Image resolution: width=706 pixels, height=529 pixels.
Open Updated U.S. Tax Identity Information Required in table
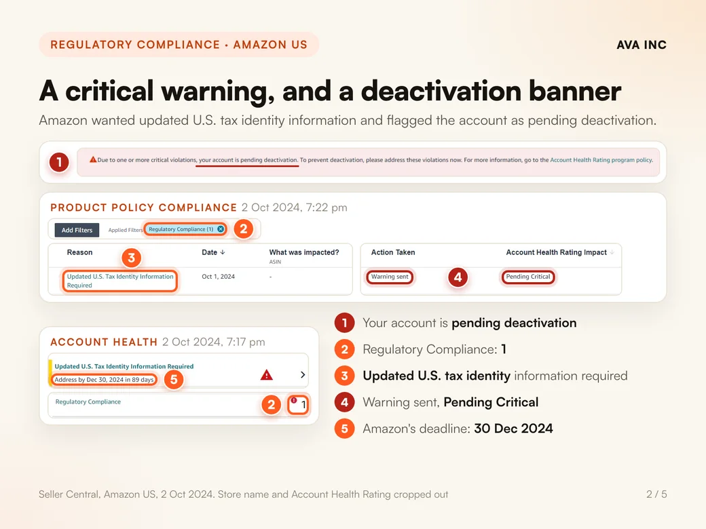coord(120,281)
